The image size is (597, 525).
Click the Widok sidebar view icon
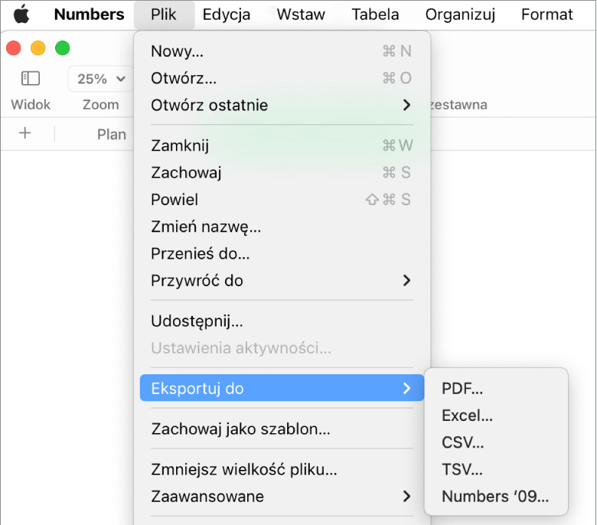point(31,78)
